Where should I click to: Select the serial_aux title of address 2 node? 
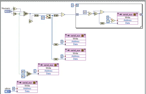coord(76,50)
